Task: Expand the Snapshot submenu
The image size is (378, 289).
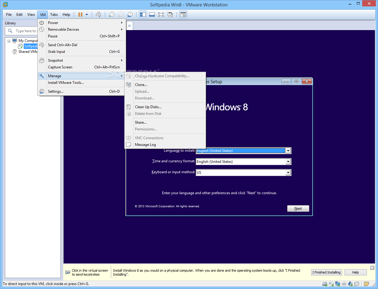Action: [x=81, y=60]
